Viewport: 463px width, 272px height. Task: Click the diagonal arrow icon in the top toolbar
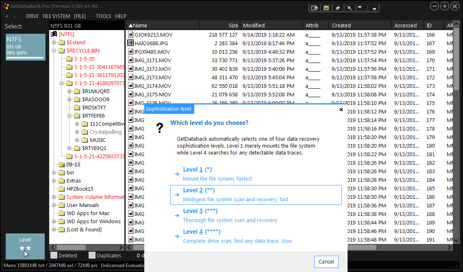pos(349,8)
